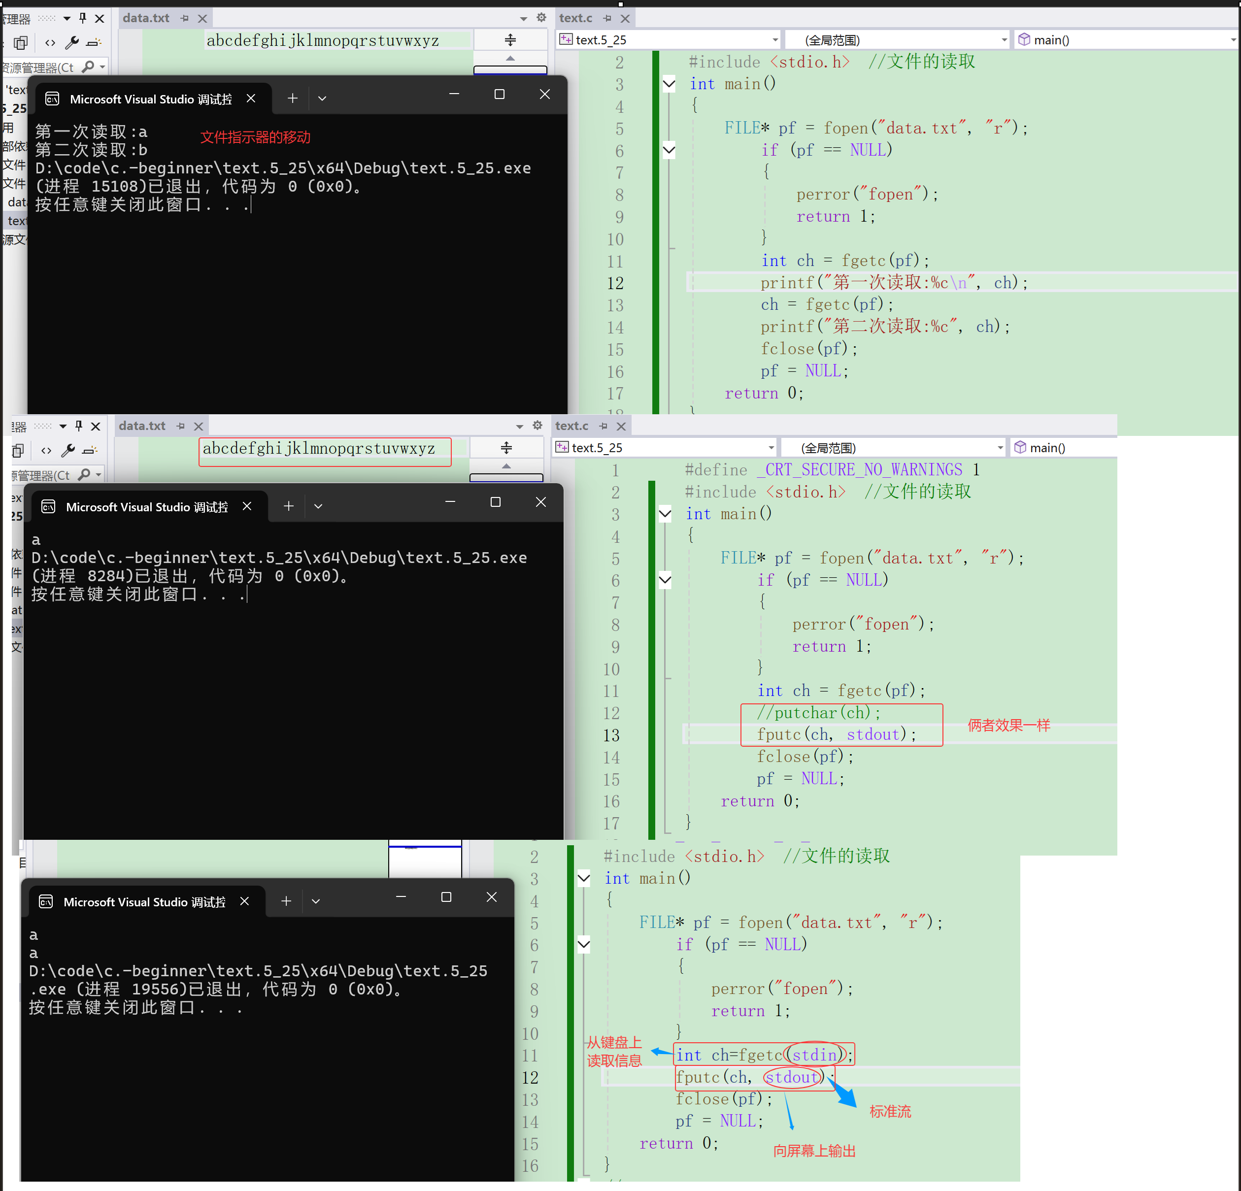Maximize the console window showing 进程 8284

(495, 502)
